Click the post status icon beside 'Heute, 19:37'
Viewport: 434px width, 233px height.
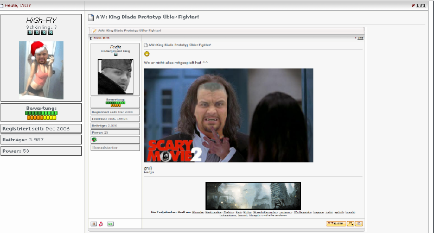click(x=2, y=5)
